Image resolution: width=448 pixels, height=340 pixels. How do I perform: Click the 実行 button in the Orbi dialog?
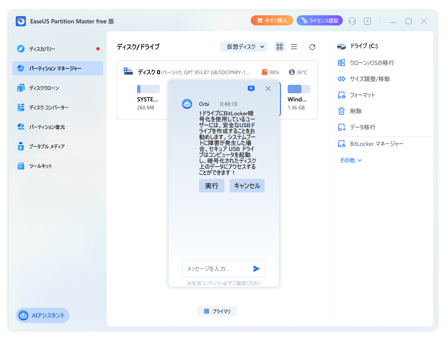click(x=211, y=186)
